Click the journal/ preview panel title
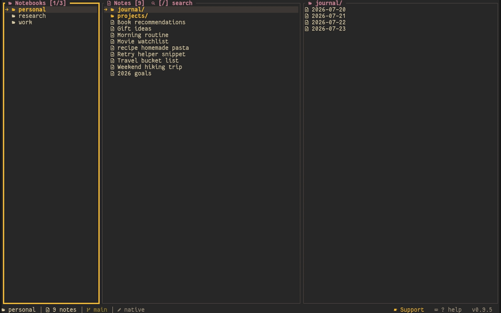 click(x=329, y=3)
